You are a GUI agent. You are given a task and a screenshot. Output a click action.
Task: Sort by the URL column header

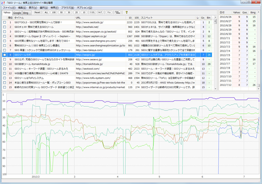(100, 18)
